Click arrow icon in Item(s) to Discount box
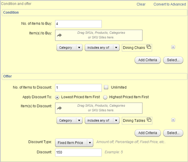The image size is (188, 162). [60, 108]
